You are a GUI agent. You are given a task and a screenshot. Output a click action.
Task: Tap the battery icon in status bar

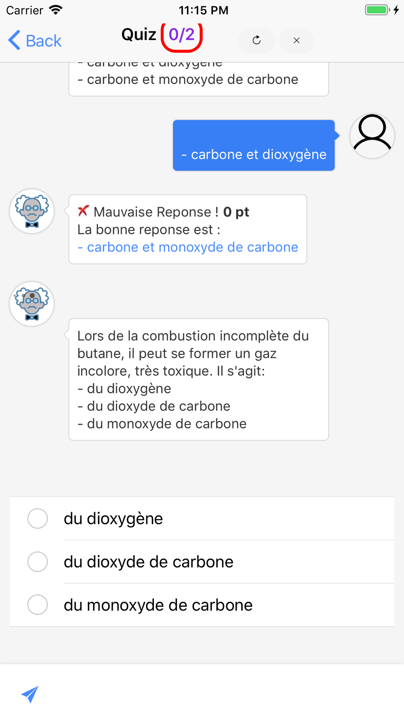[377, 10]
